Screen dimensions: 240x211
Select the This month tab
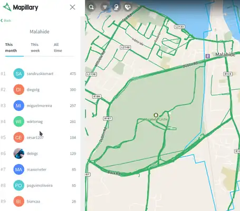[x=11, y=47]
